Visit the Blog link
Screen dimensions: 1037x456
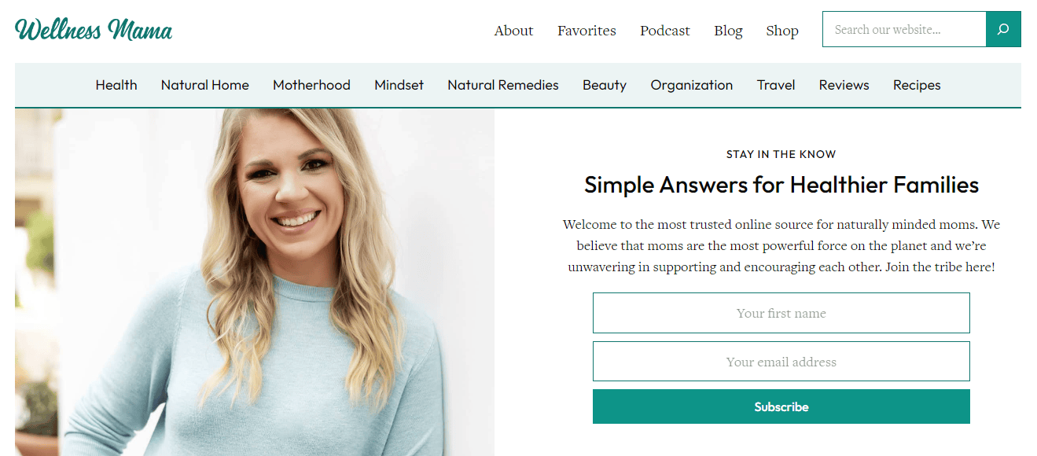click(728, 31)
